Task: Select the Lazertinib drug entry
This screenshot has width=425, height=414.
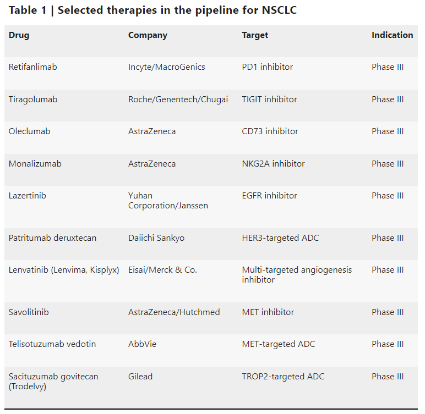Action: 28,196
